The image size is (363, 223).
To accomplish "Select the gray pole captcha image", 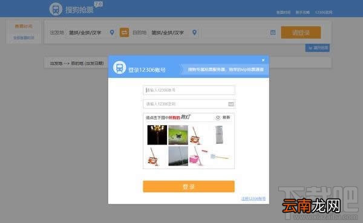I will [x=178, y=156].
